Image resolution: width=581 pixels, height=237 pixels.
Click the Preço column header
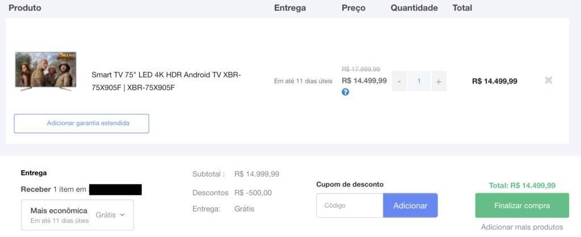coord(353,8)
